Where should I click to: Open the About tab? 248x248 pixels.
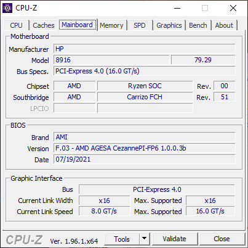click(224, 25)
